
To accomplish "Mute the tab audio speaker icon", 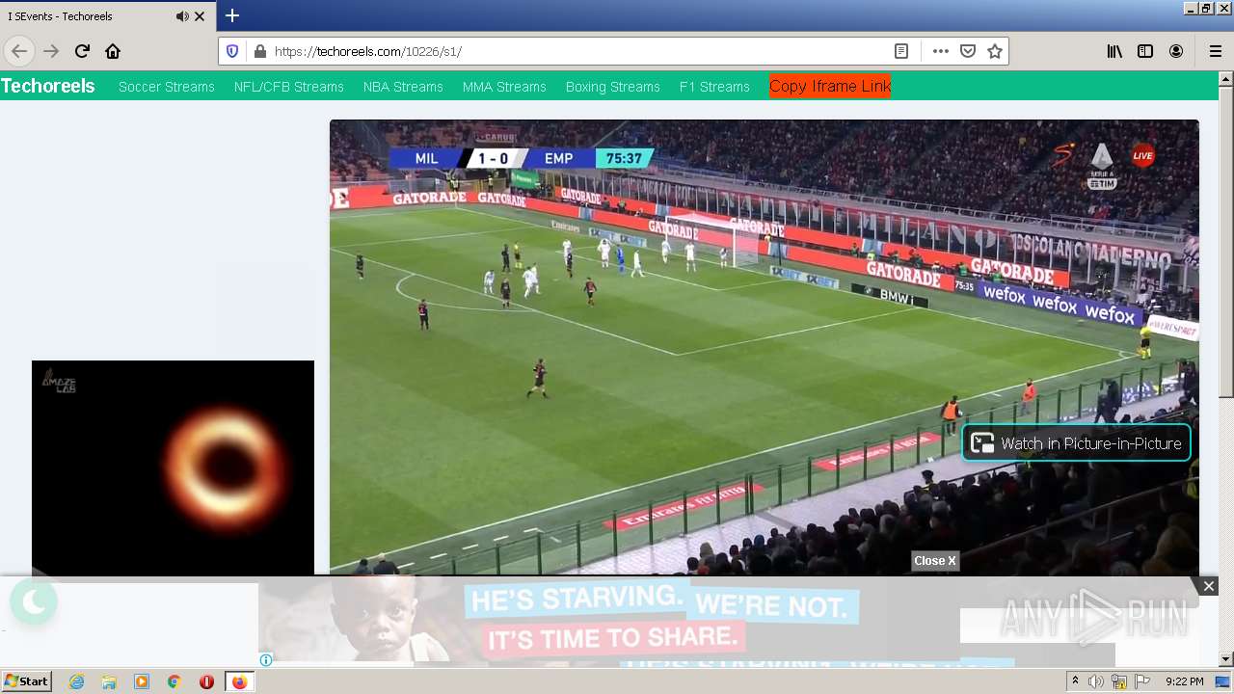I will click(x=182, y=16).
